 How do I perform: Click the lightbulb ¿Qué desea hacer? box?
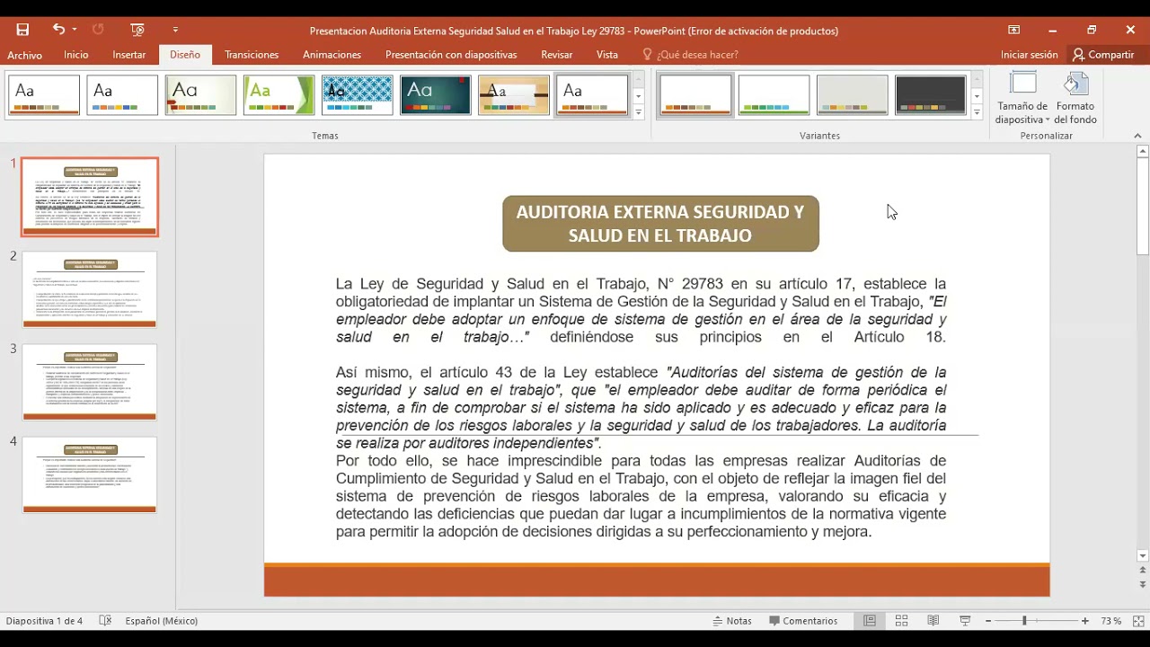690,55
